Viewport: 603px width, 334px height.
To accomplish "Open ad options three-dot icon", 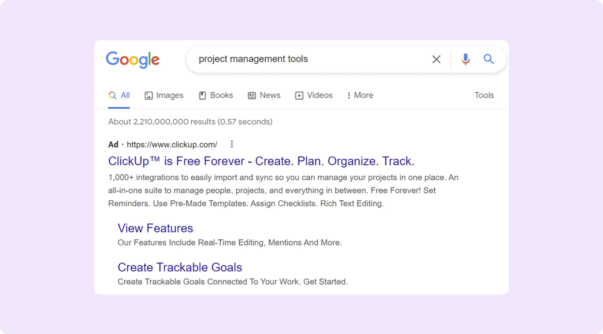I will [x=232, y=144].
